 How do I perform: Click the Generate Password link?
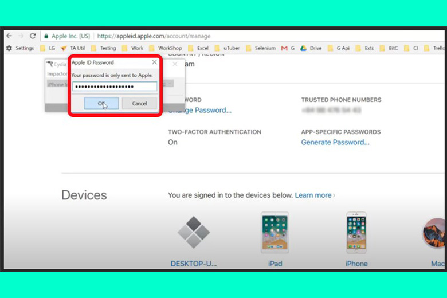point(335,142)
